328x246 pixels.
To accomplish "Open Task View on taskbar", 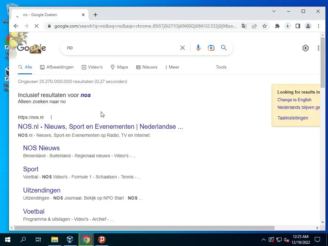I will coord(38,240).
